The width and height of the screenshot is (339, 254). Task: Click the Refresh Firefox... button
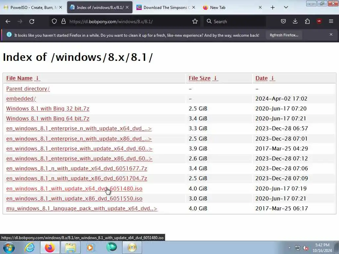pos(284,35)
